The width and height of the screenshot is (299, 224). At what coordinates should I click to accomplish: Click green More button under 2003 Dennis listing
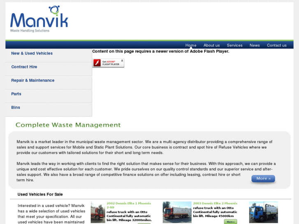231,222
